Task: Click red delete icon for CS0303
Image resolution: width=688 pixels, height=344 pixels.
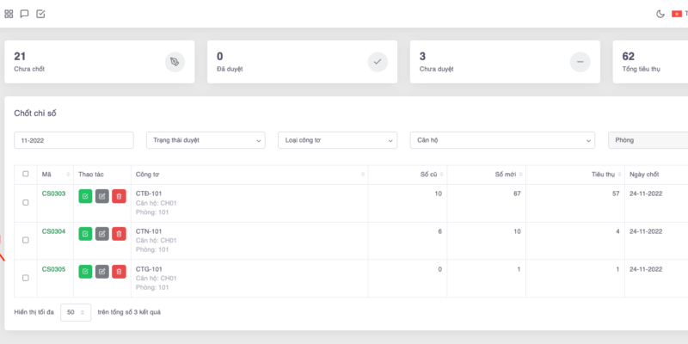Action: 119,196
